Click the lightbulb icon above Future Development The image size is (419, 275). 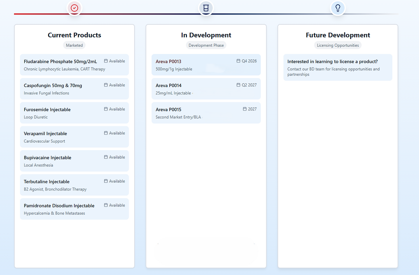click(x=338, y=8)
